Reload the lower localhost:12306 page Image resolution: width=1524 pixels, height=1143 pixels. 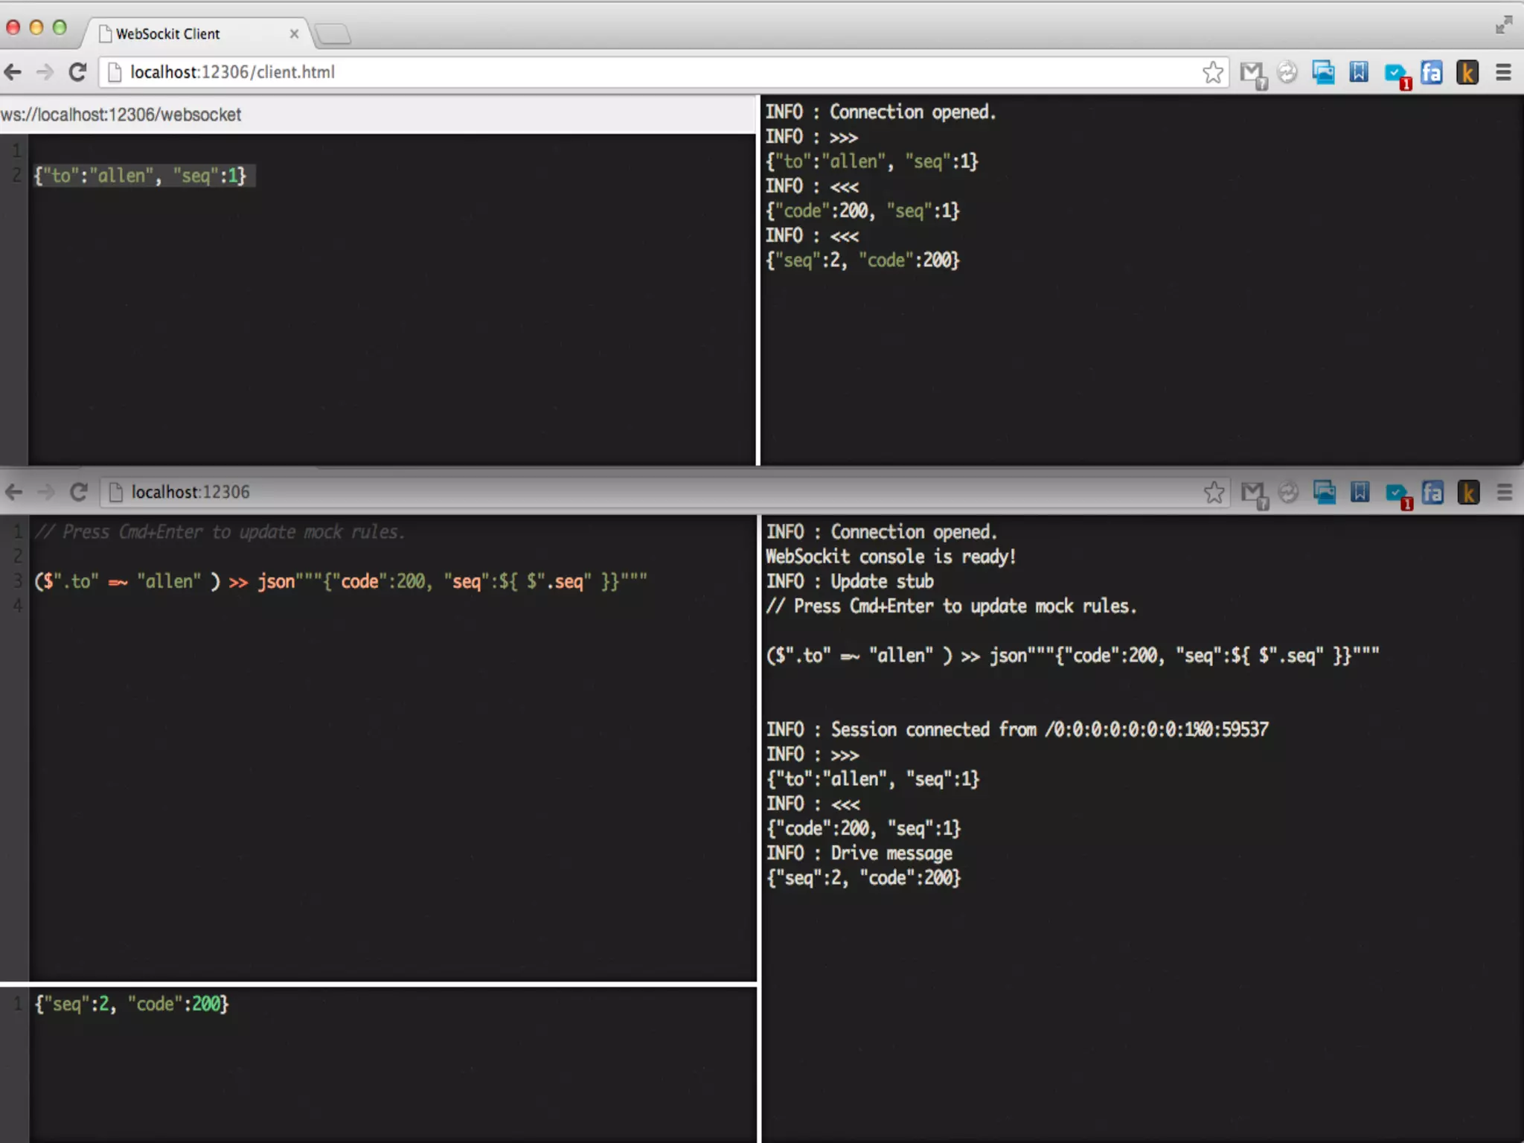[79, 492]
